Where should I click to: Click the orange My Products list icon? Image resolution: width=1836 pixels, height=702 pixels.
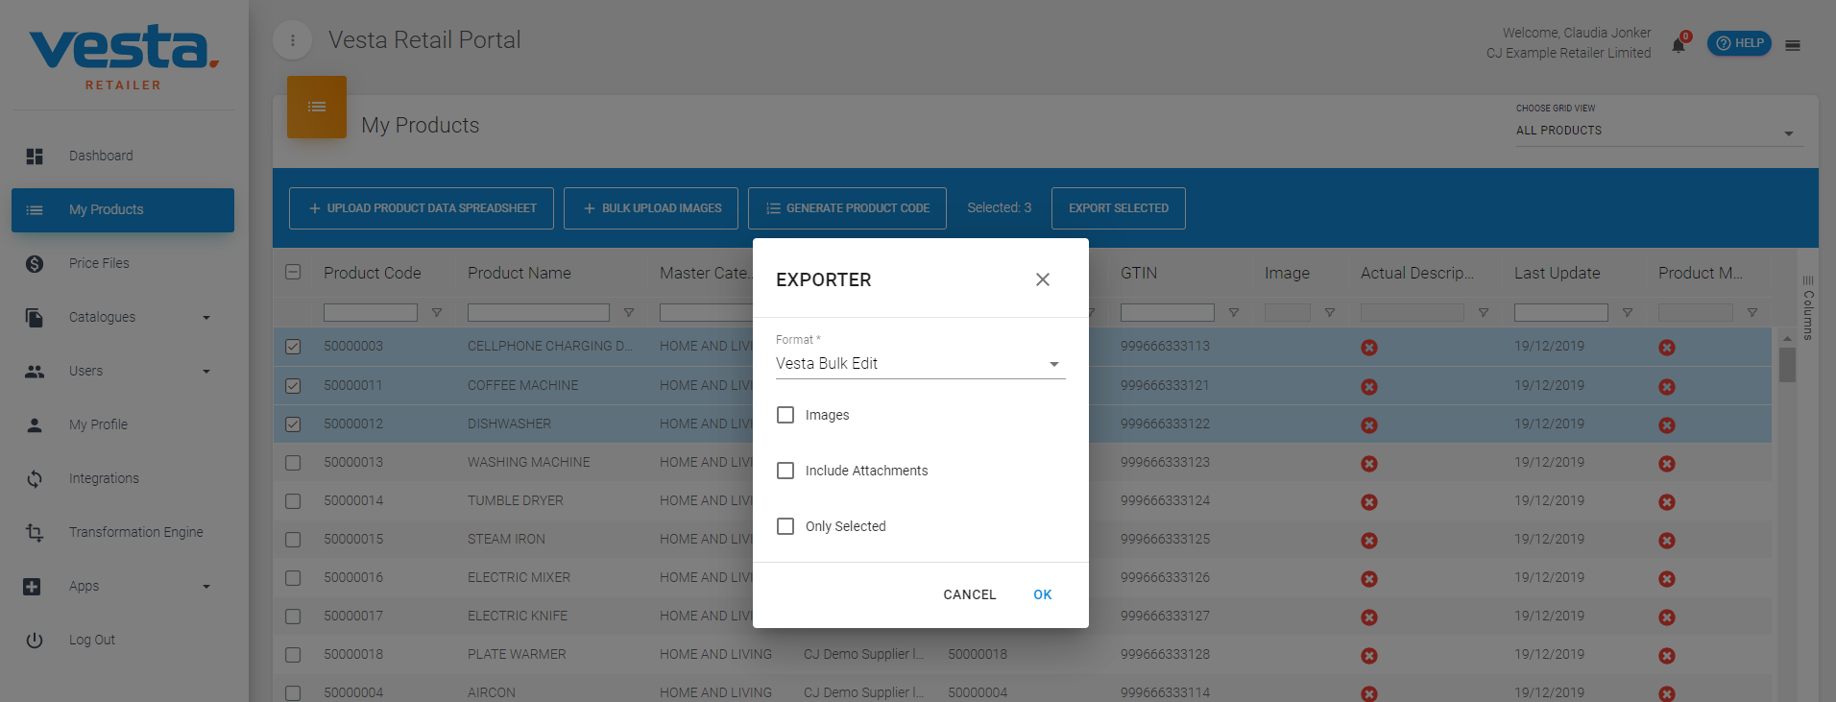[317, 107]
